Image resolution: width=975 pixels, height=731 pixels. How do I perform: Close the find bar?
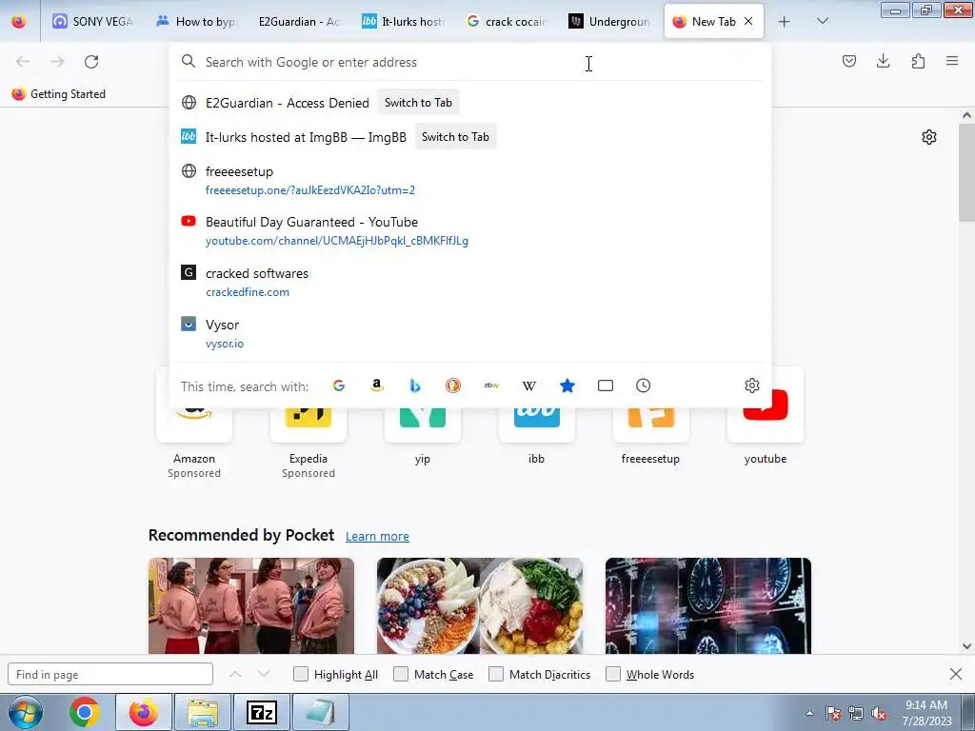pos(956,674)
